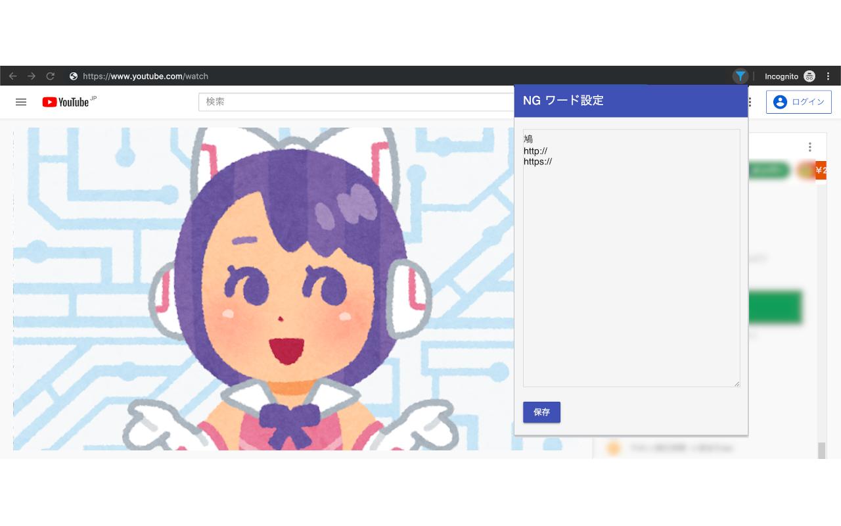Click the site information globe icon

click(x=74, y=76)
